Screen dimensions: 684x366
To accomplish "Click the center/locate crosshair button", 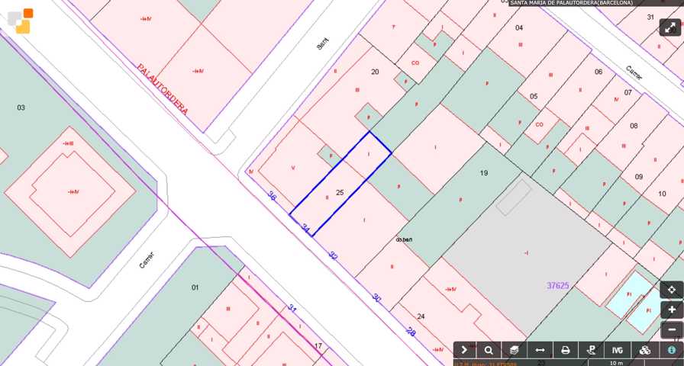I will point(672,290).
